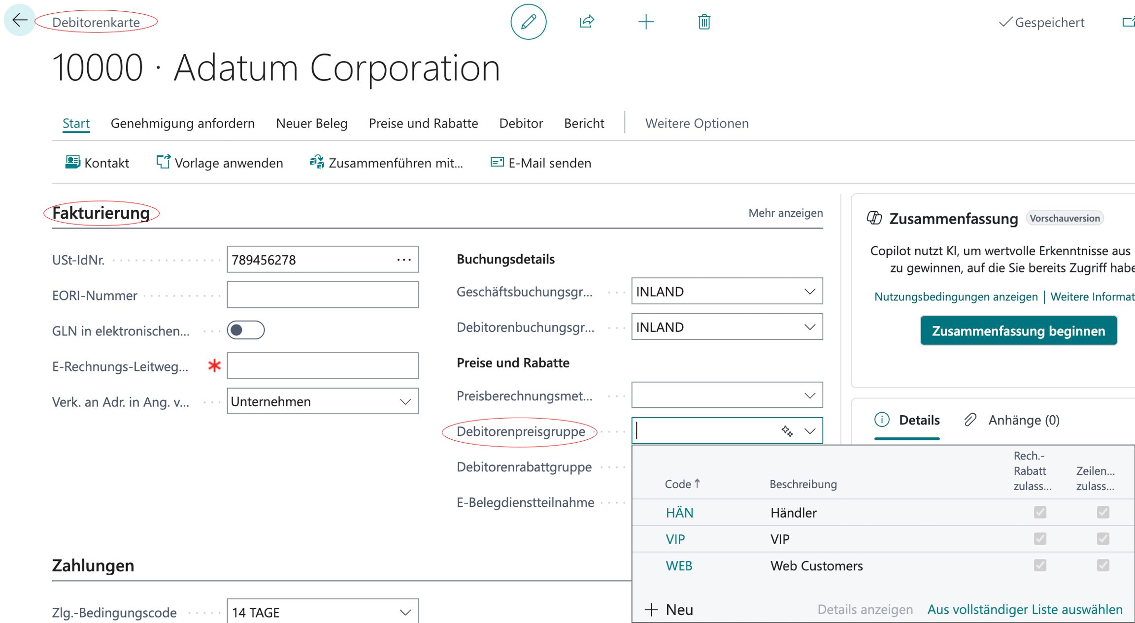Open the Debitor menu
The height and width of the screenshot is (623, 1135).
pyautogui.click(x=521, y=123)
